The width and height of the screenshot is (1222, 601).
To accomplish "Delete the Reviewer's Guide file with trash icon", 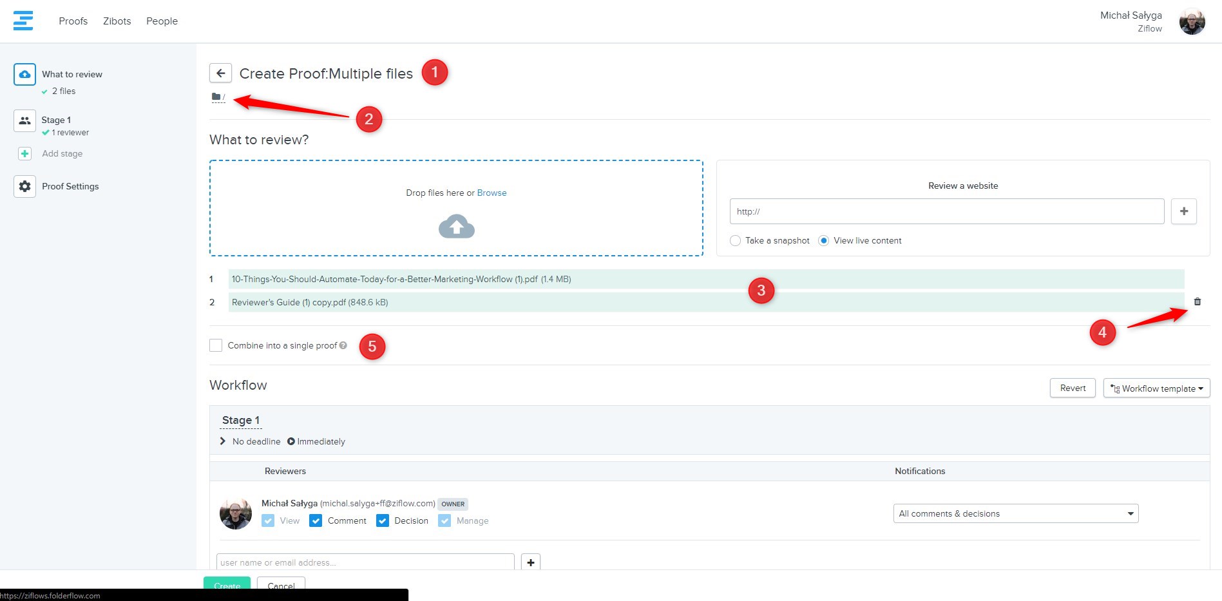I will [x=1197, y=301].
